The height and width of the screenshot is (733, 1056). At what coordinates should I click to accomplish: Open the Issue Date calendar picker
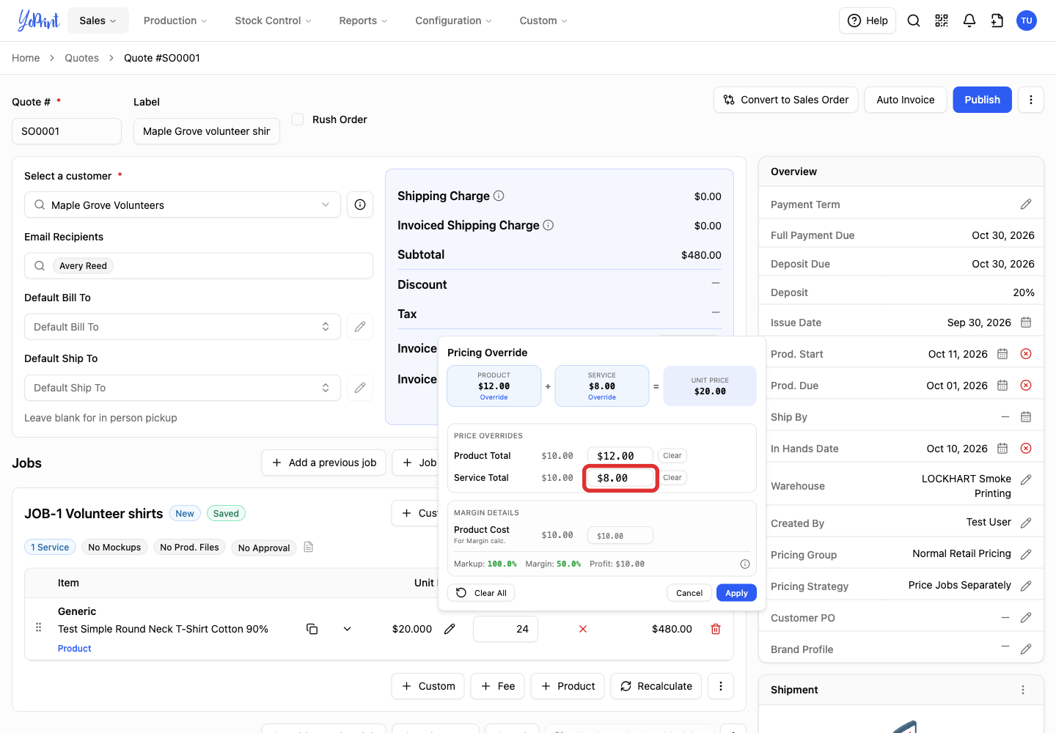coord(1026,323)
